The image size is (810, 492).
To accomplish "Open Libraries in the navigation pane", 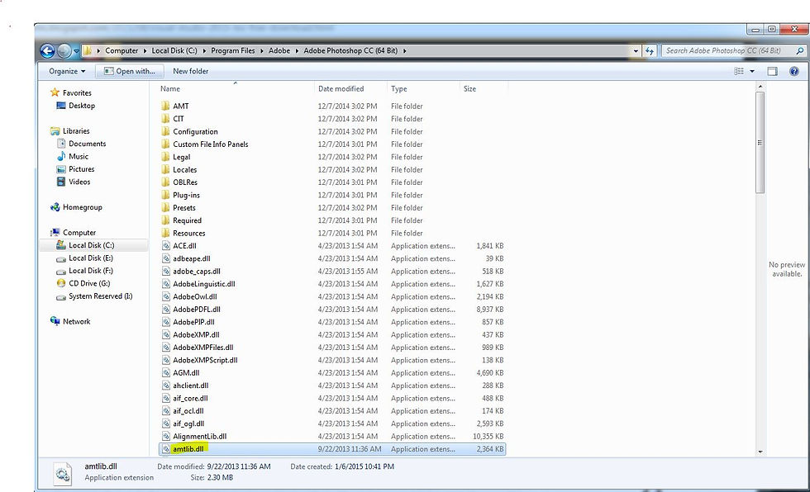I will click(76, 131).
